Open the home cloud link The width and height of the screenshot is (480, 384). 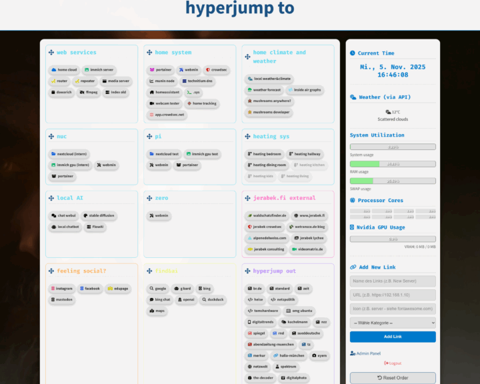(64, 69)
